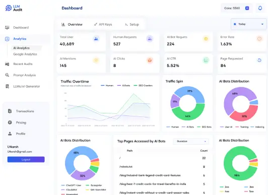Screen dimensions: 268x195
Task: Toggle OAI-SearchBot legend entry
Action: 96,189
